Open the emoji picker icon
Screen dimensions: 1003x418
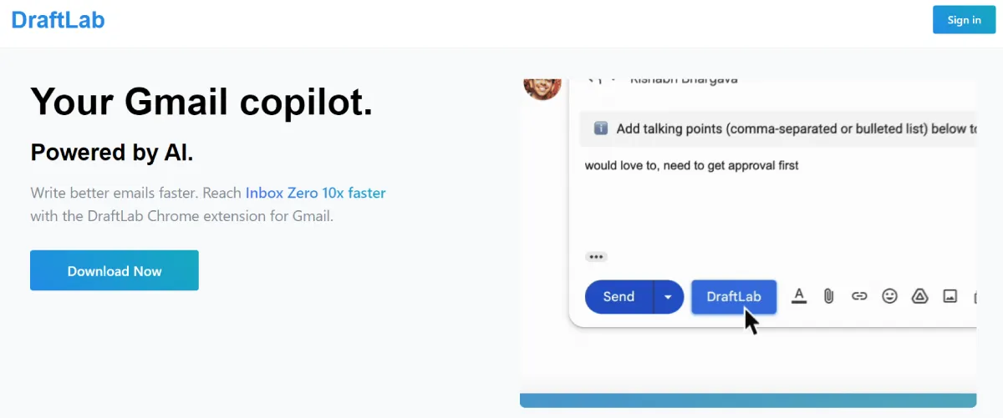point(889,295)
